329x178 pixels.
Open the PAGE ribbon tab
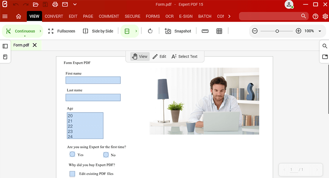tap(88, 16)
